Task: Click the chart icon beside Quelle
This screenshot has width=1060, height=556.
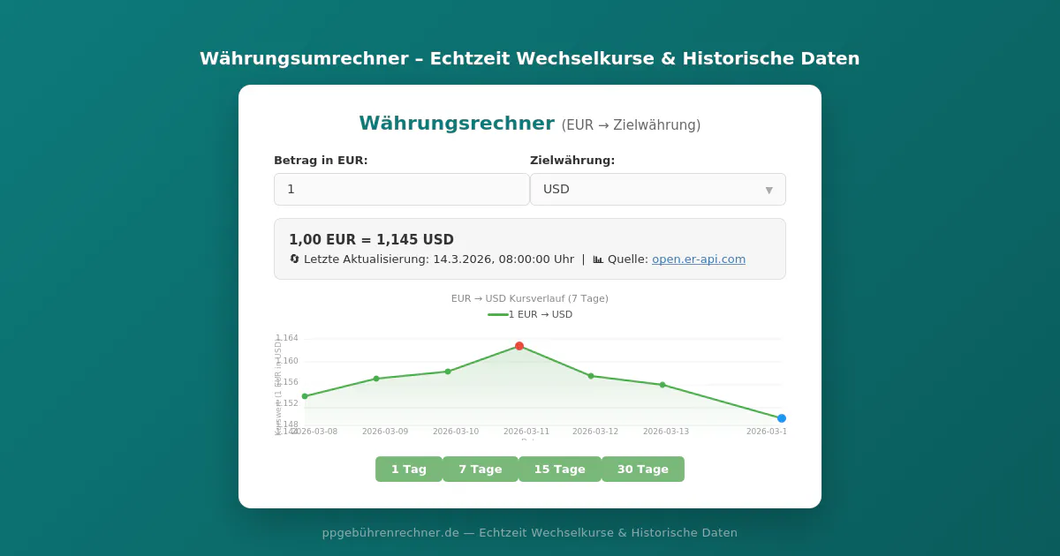Action: [x=598, y=259]
